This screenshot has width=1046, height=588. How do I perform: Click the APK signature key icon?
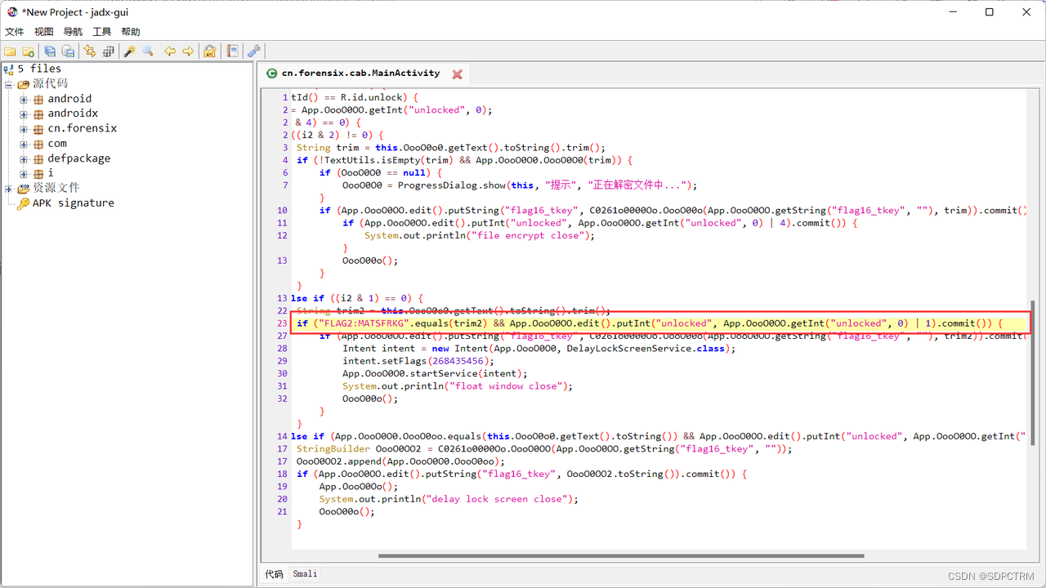pos(23,203)
